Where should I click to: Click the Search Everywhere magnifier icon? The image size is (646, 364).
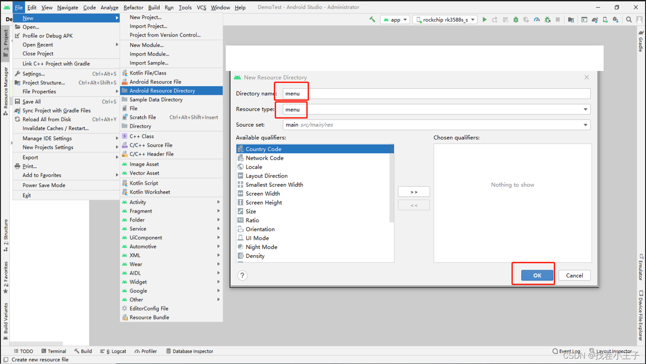[629, 20]
